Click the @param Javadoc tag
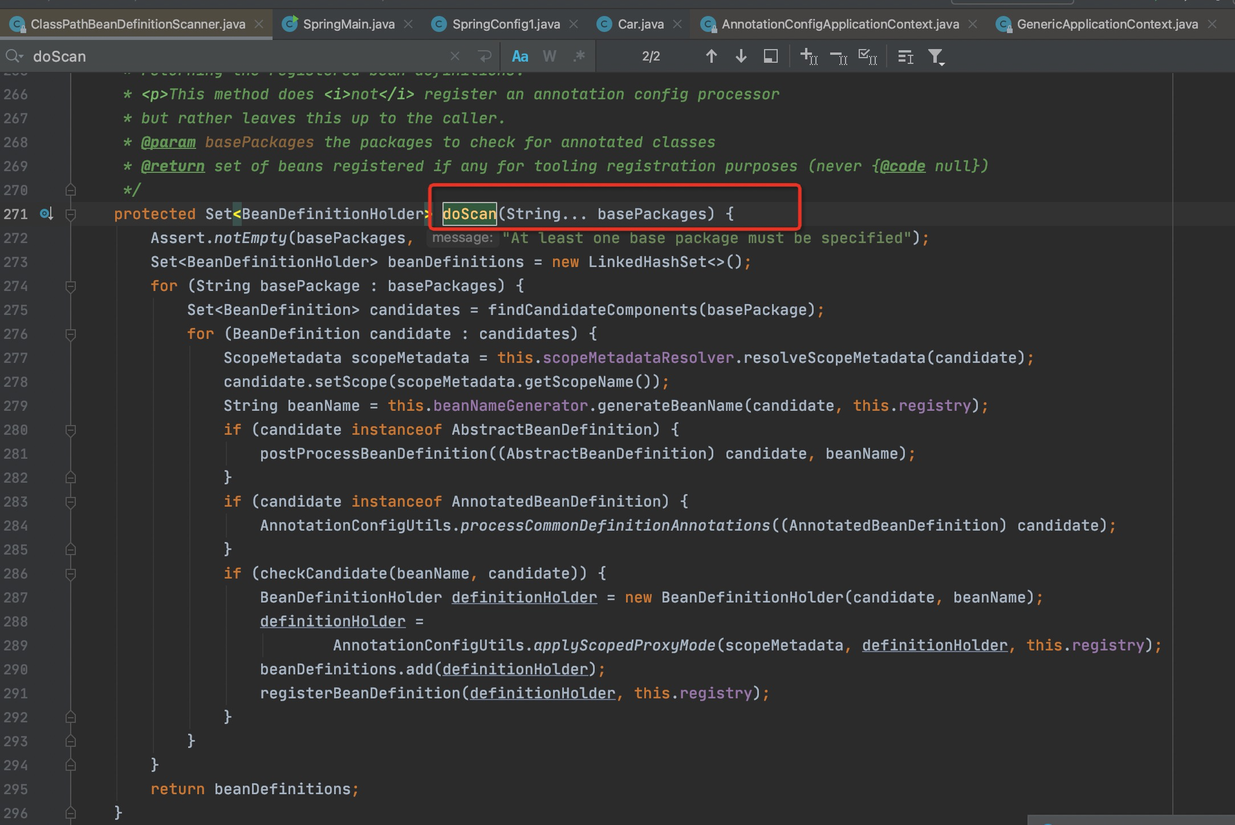This screenshot has width=1235, height=825. (168, 142)
